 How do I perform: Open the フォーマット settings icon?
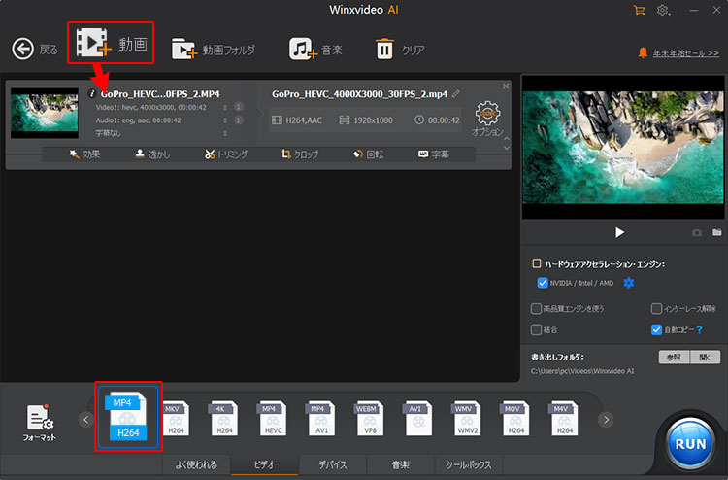[x=40, y=419]
